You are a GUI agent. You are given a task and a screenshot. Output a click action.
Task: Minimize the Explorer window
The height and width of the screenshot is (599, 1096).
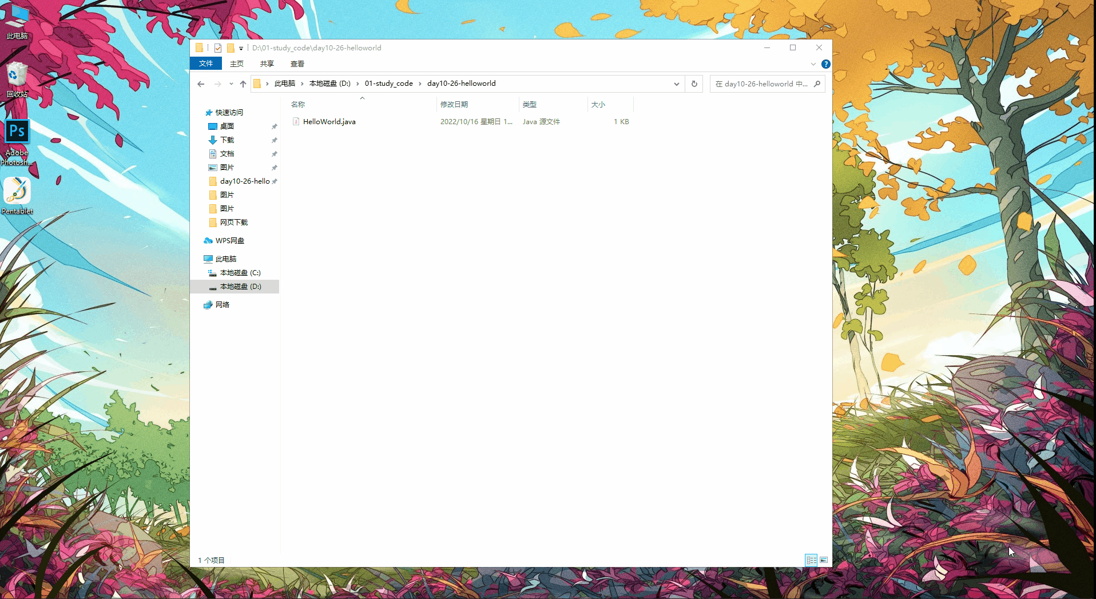click(767, 47)
